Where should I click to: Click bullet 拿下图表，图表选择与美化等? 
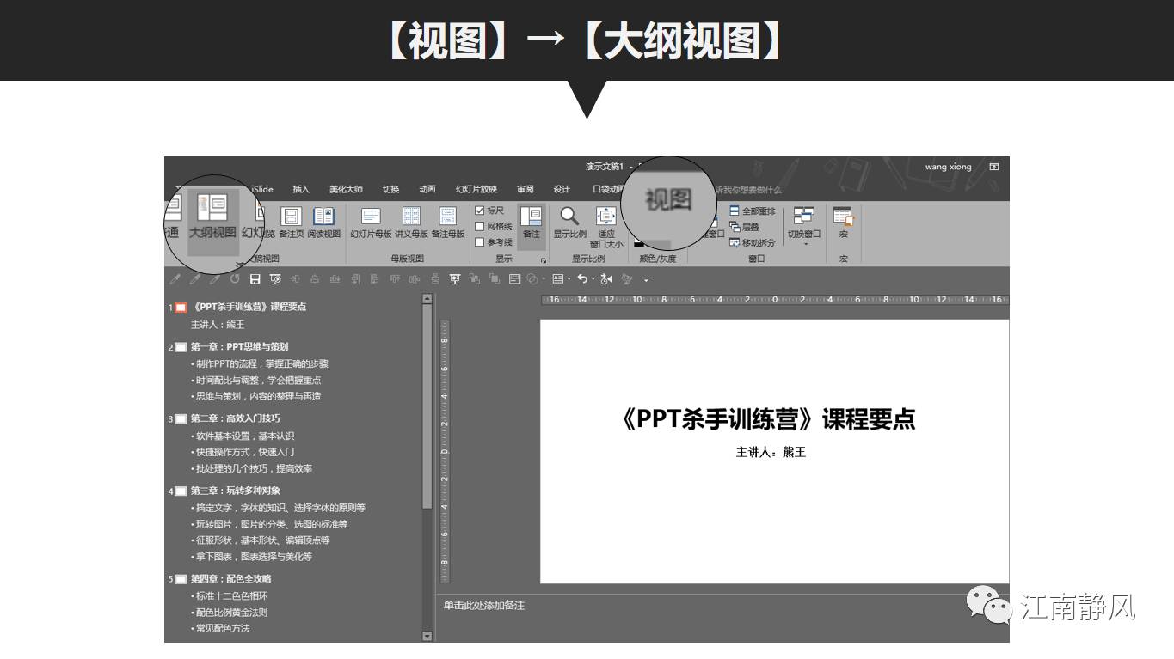tap(252, 557)
